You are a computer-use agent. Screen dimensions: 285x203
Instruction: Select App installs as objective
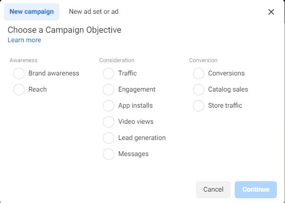coord(109,106)
